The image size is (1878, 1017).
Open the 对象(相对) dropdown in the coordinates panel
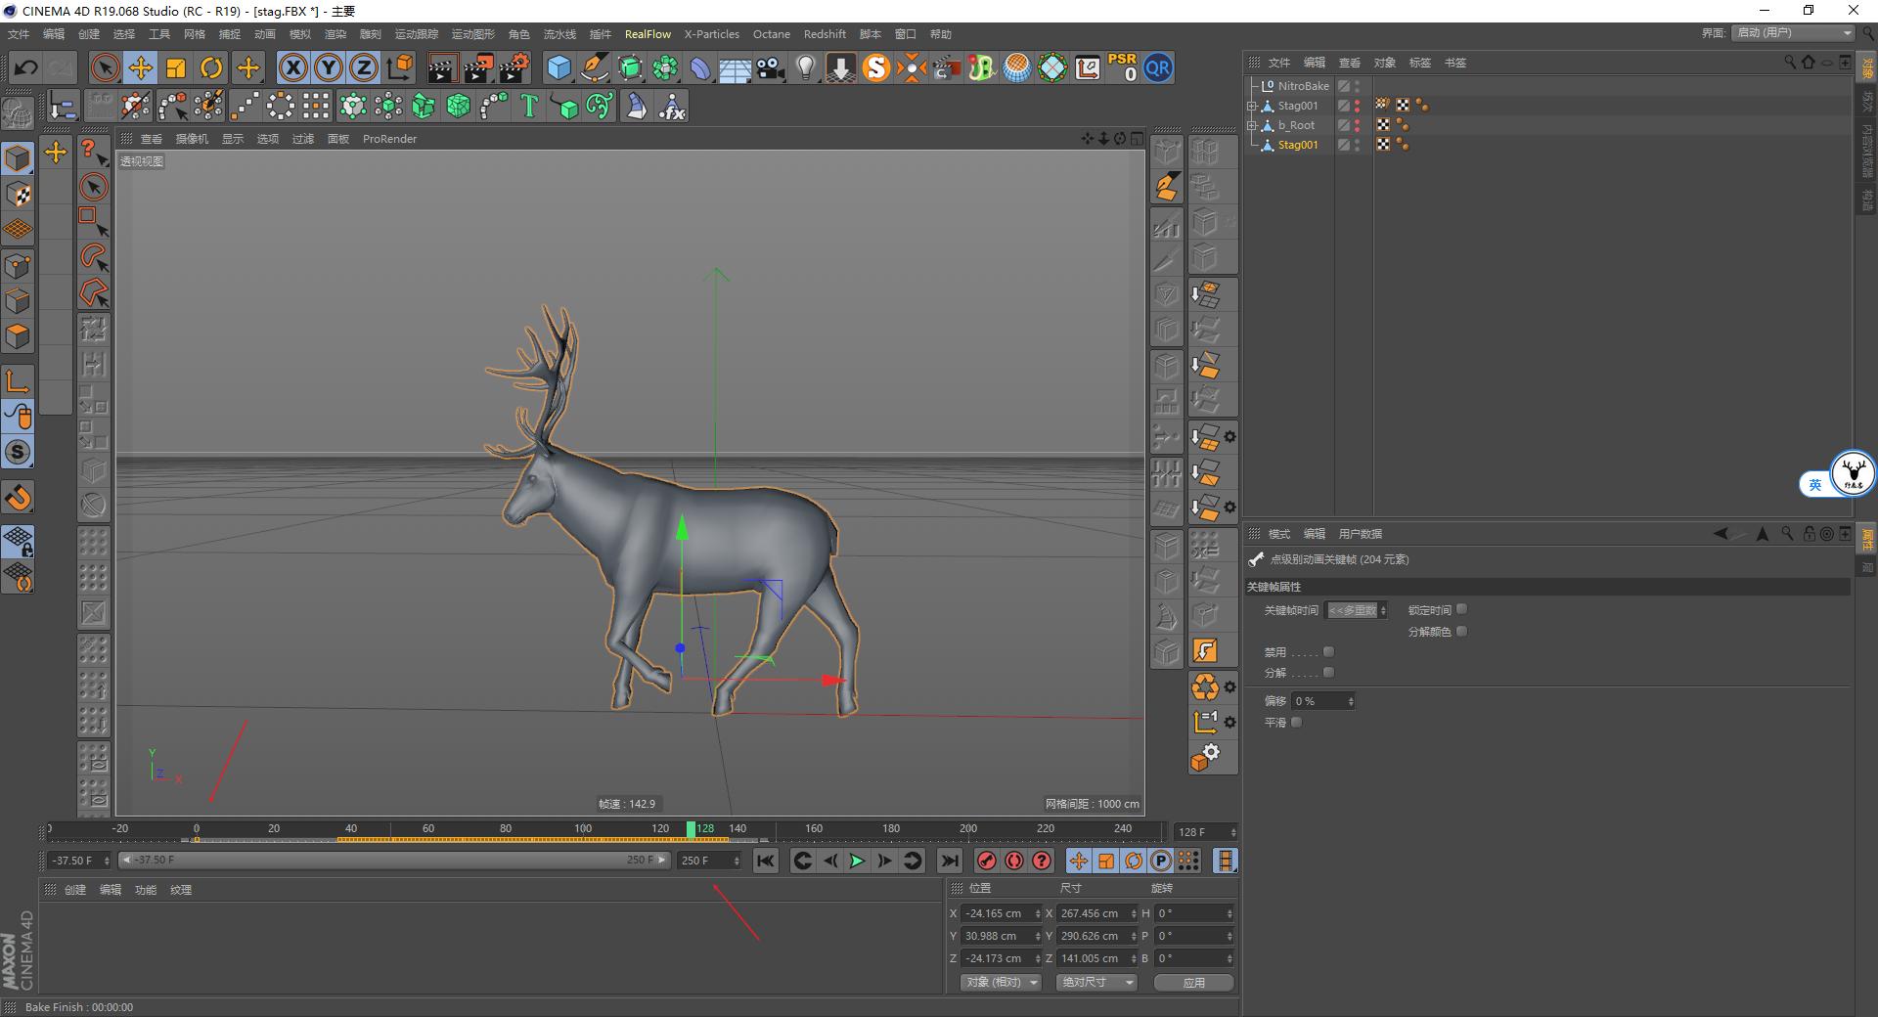(999, 982)
